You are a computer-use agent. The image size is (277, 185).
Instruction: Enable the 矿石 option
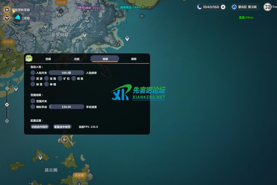tap(60, 78)
